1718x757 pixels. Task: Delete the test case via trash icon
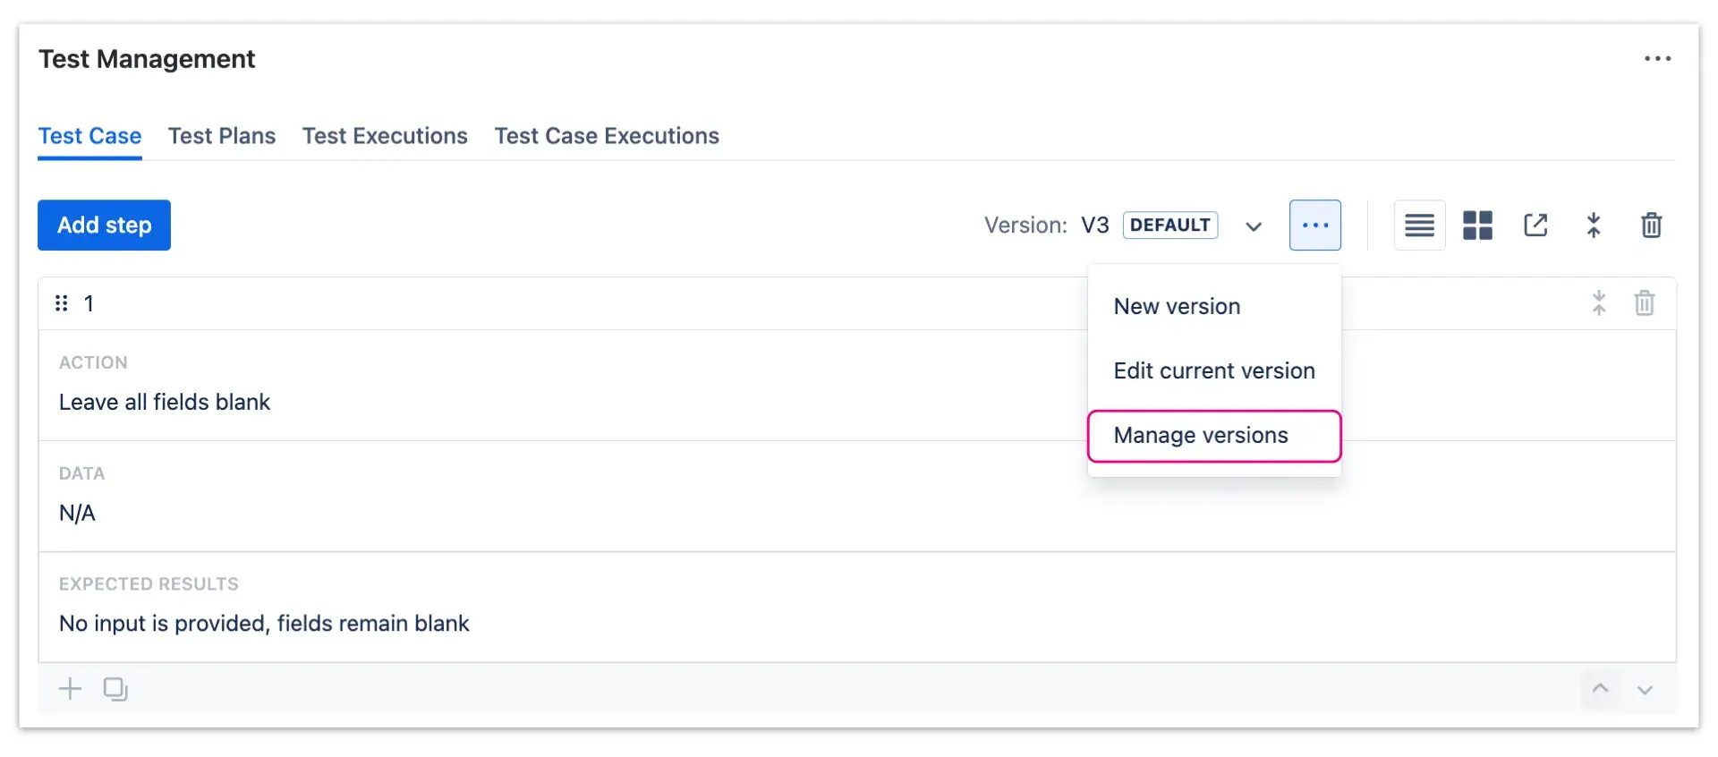pyautogui.click(x=1652, y=225)
